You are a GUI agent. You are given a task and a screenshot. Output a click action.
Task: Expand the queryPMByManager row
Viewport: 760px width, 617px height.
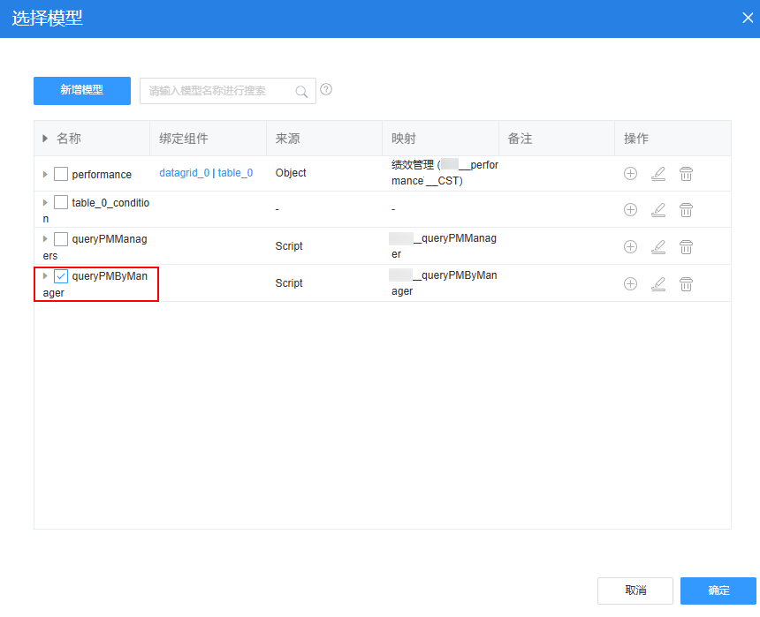pyautogui.click(x=45, y=276)
